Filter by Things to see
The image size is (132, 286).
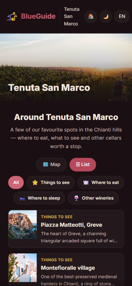[x=51, y=182]
